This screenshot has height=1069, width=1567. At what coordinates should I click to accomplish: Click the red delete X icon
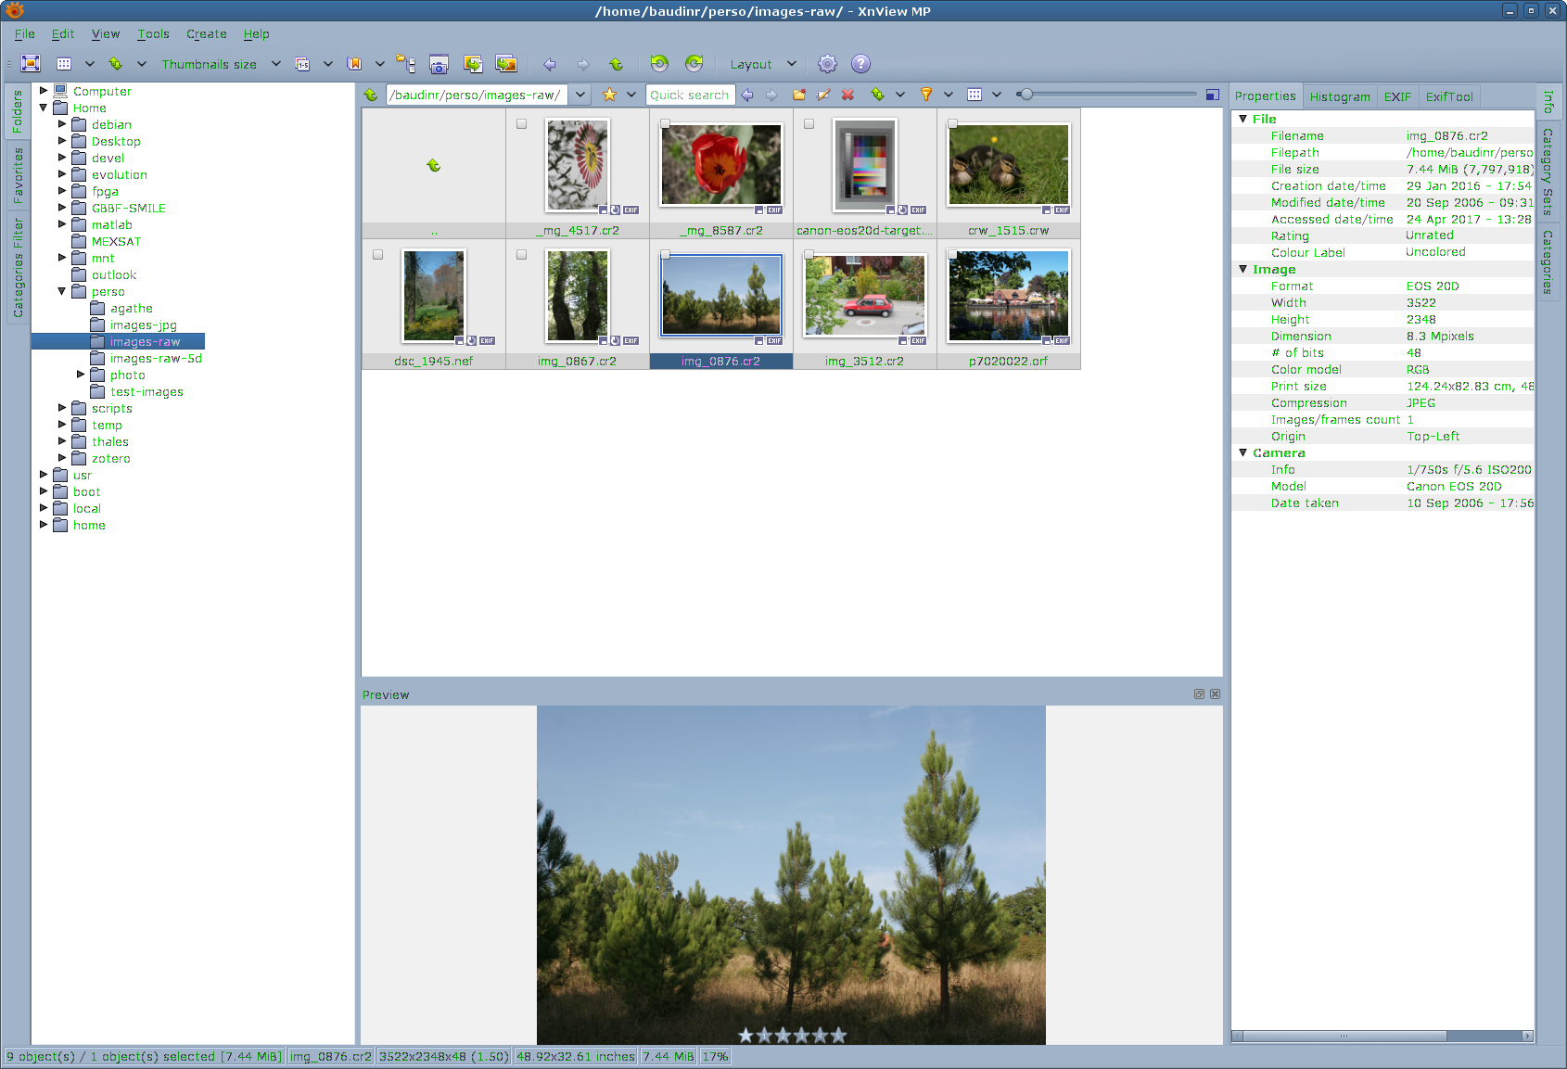[x=847, y=95]
